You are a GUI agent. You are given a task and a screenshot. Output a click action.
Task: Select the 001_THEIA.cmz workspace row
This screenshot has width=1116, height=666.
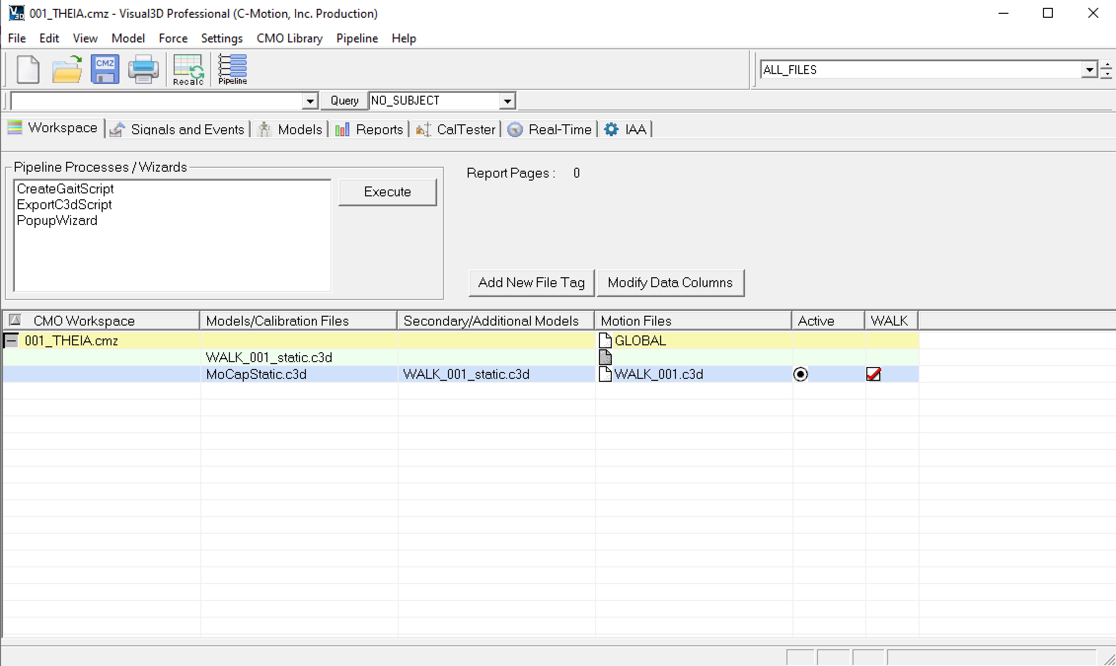pyautogui.click(x=71, y=340)
